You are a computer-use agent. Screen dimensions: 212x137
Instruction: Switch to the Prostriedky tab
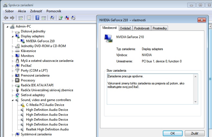[x=160, y=28]
